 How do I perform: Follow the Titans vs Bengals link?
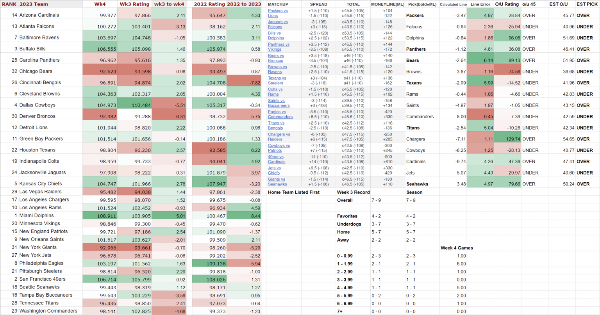pyautogui.click(x=276, y=126)
